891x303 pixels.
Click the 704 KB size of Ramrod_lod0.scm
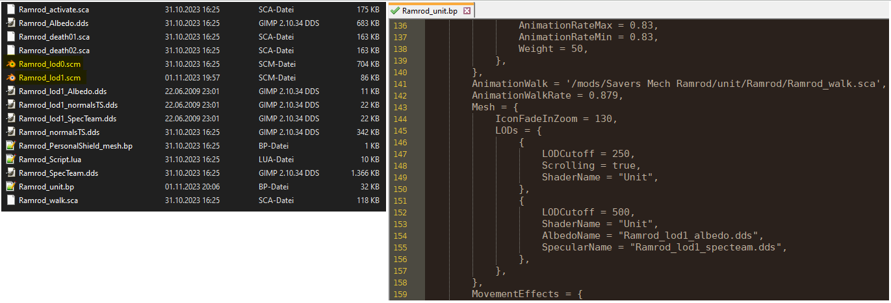pyautogui.click(x=368, y=64)
